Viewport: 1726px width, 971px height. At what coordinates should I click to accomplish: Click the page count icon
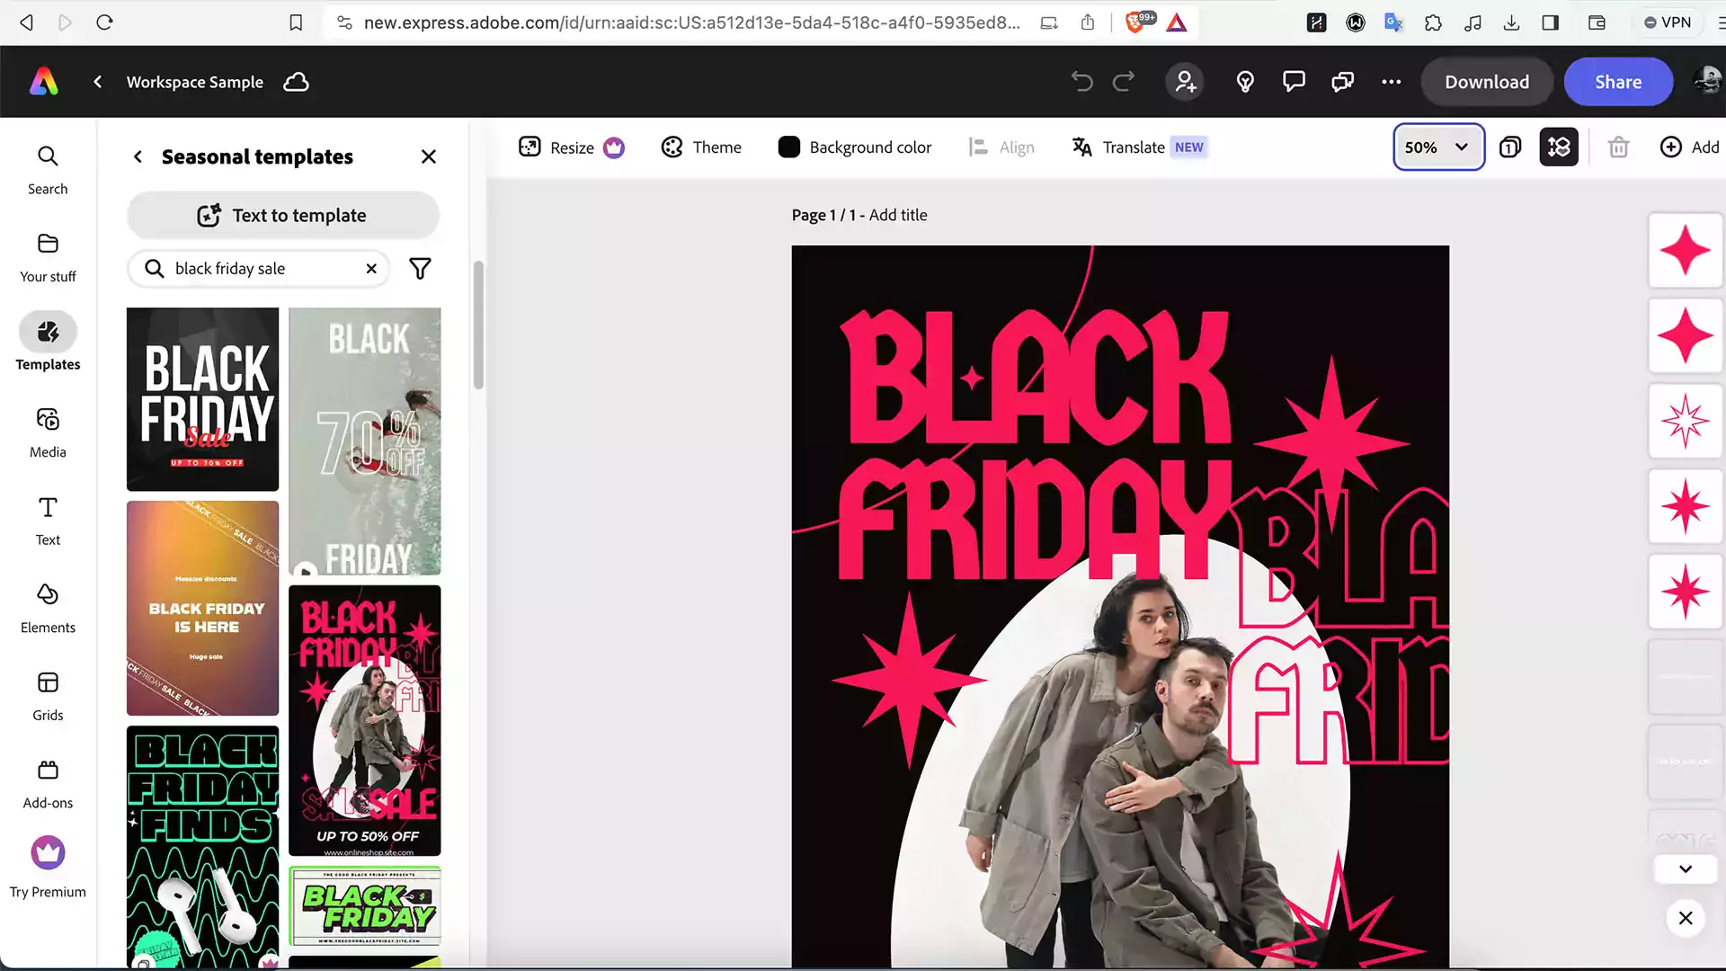1510,147
